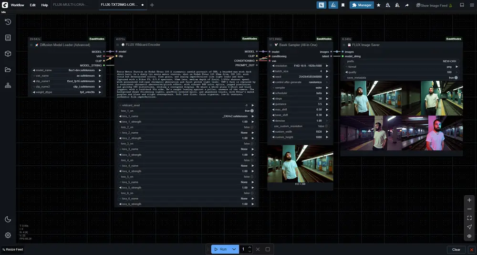Viewport: 477px width, 255px height.
Task: Open the model_name combo selector
Action: 67,70
